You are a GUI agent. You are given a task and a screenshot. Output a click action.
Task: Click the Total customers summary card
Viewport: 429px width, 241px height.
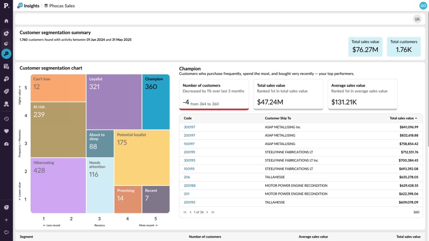[404, 47]
